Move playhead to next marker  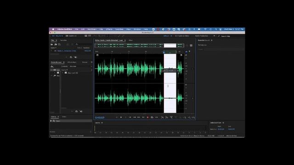coord(143,117)
